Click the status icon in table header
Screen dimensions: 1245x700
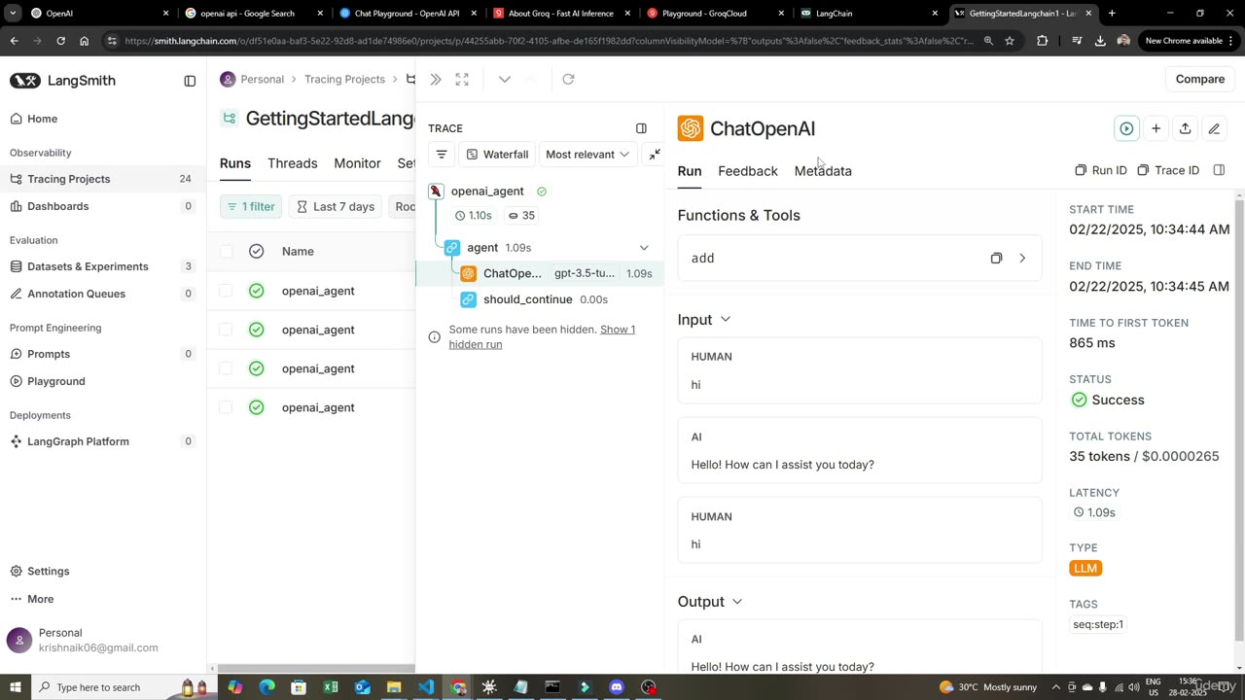coord(256,251)
